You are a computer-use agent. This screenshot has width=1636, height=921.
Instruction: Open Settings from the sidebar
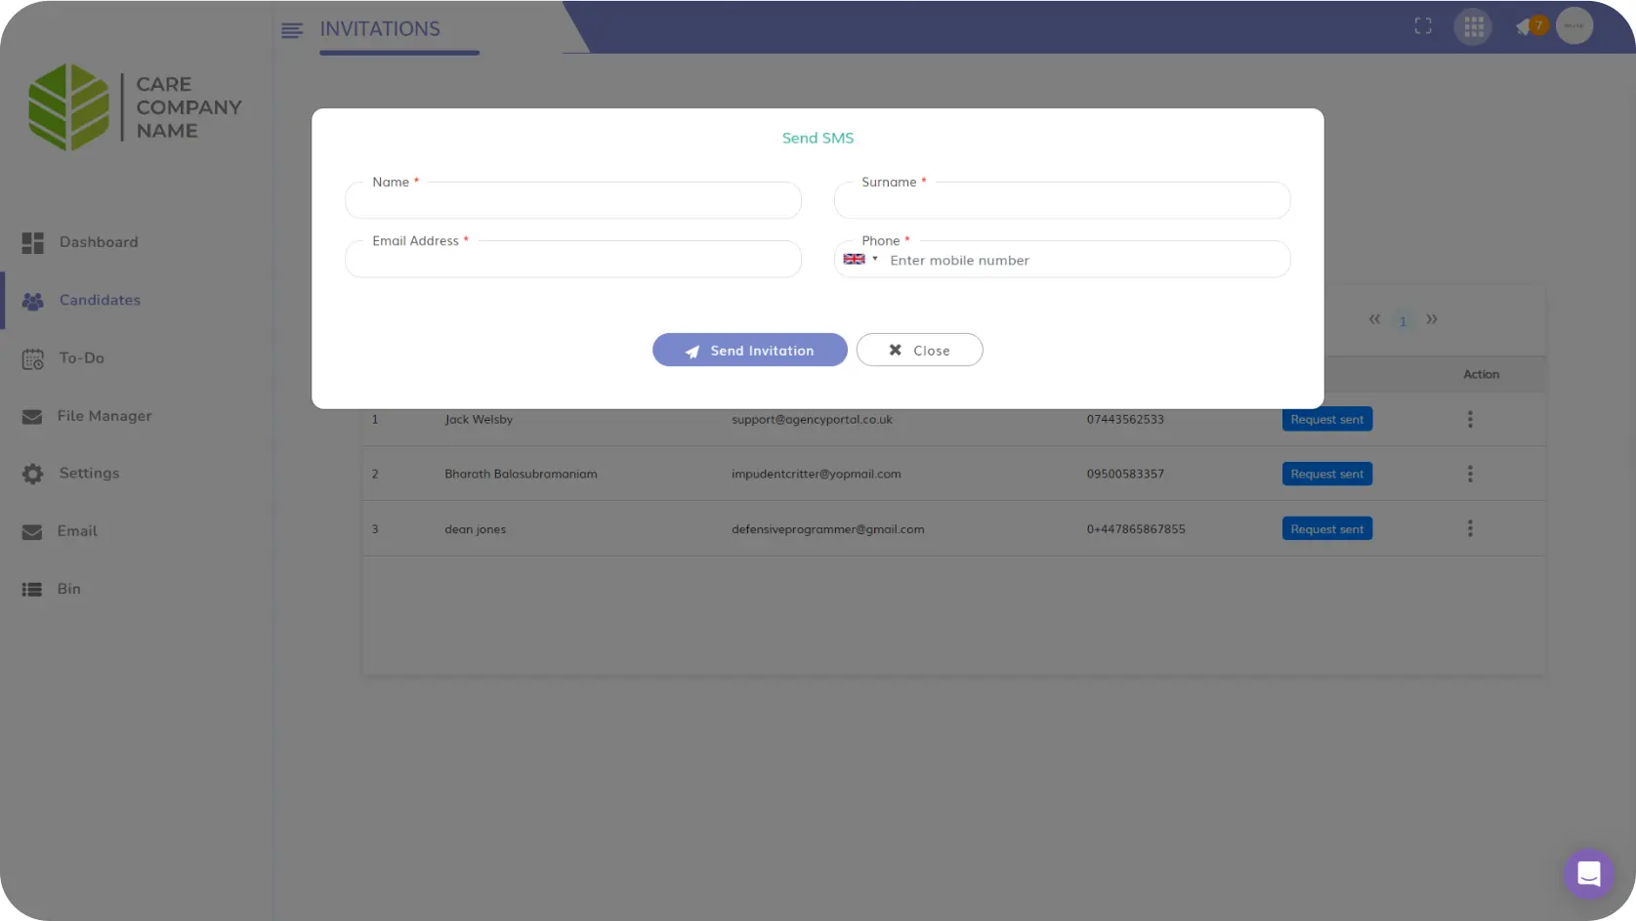click(89, 474)
